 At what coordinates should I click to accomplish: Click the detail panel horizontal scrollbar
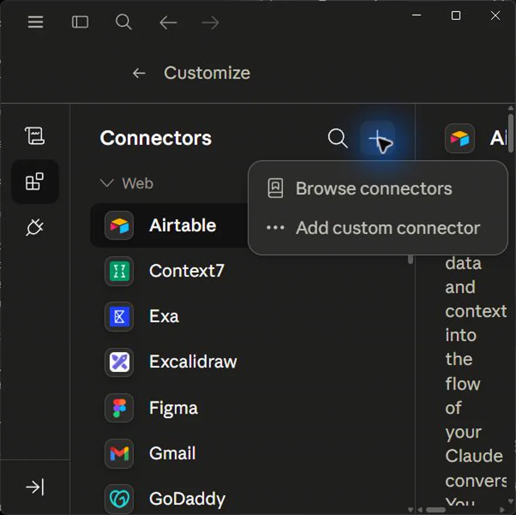click(x=436, y=510)
